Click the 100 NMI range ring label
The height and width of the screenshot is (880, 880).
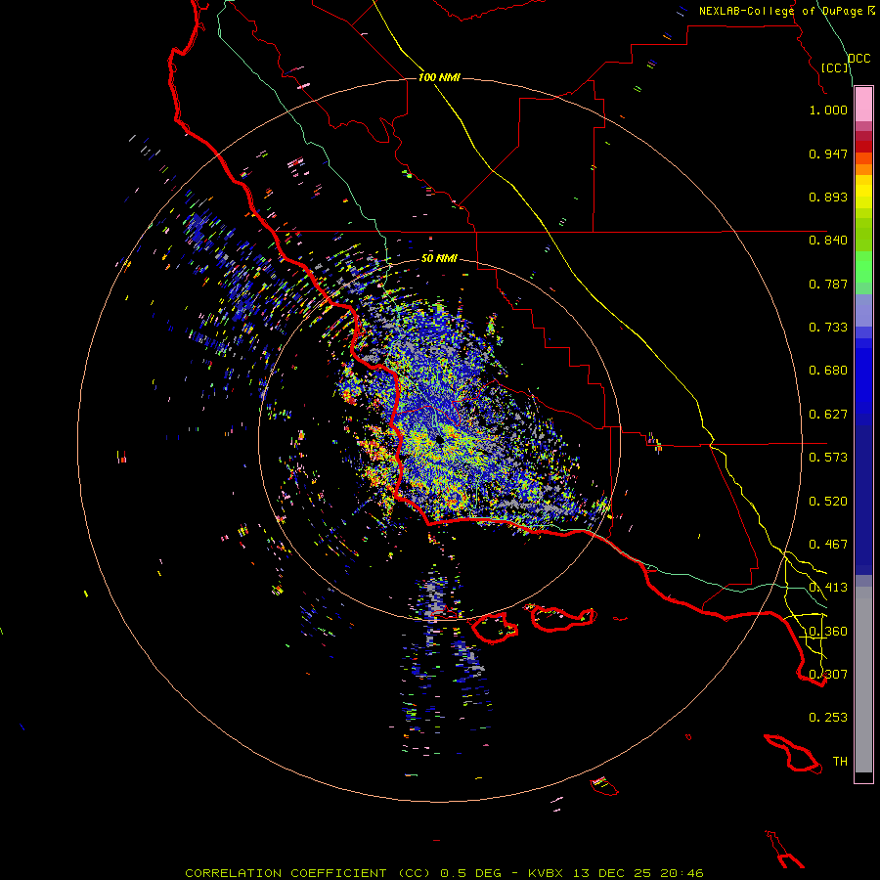pyautogui.click(x=439, y=77)
